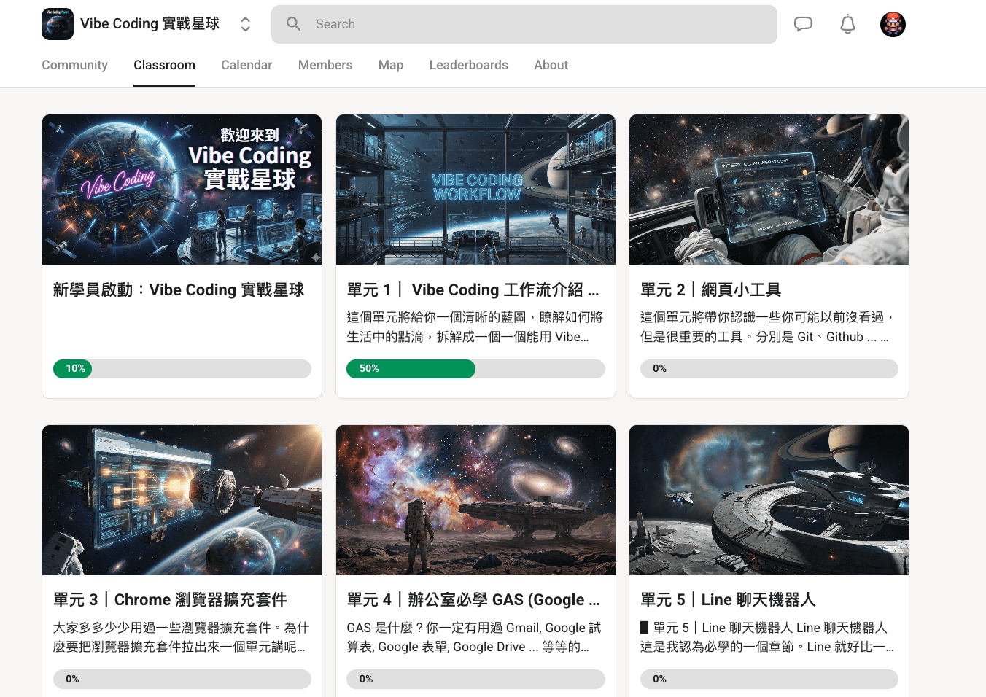
Task: Expand the community switcher chevrons
Action: [246, 24]
